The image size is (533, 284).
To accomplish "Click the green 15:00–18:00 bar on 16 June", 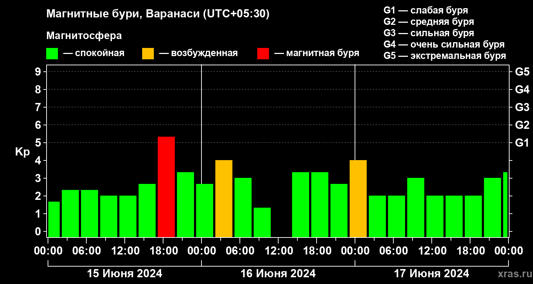I will click(301, 204).
